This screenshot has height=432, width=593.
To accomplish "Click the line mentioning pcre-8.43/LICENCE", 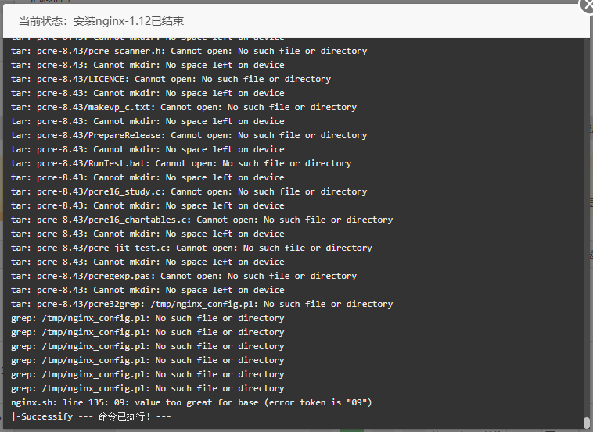I will (x=171, y=79).
